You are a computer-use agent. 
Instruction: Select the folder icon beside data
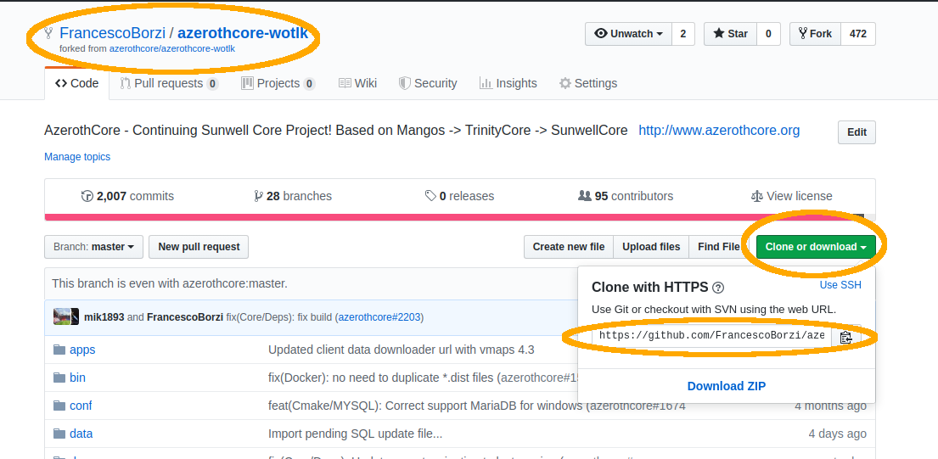[x=59, y=434]
